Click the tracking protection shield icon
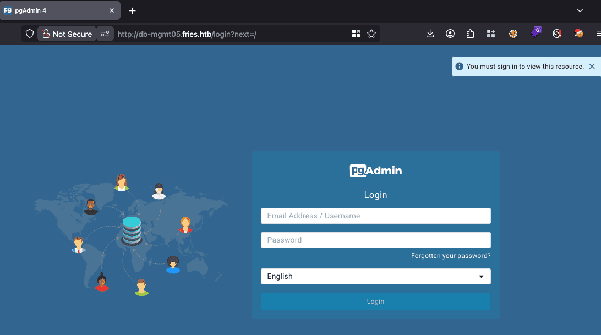This screenshot has height=335, width=601. [30, 34]
